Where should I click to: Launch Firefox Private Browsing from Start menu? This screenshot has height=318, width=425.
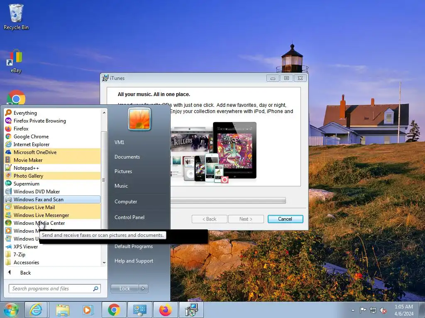pyautogui.click(x=52, y=120)
